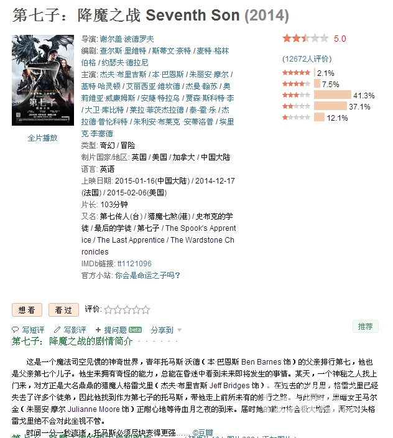The height and width of the screenshot is (438, 393).
Task: Open director 谢尔盖·波德罗夫's page
Action: click(x=127, y=39)
